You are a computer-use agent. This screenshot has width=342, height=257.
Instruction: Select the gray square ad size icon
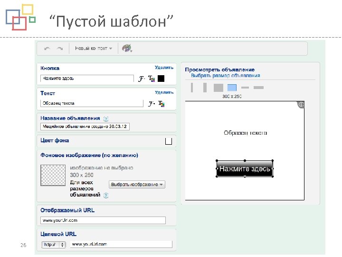[x=218, y=88]
